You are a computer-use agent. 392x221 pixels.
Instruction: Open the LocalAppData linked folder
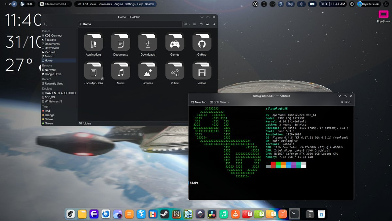tap(93, 73)
